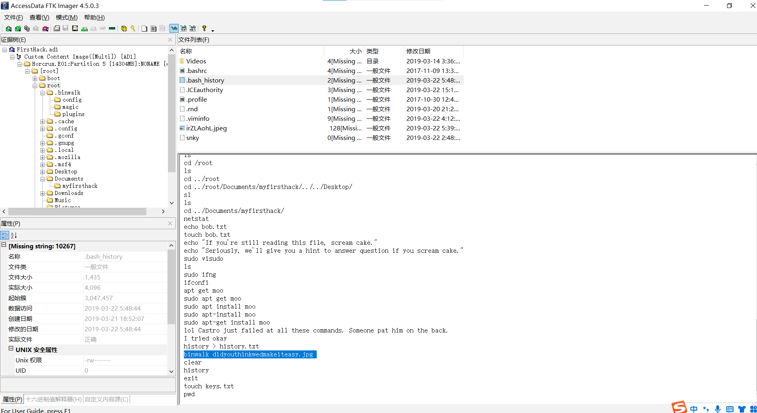The height and width of the screenshot is (413, 757).
Task: Expand the .mozilla folder node
Action: [43, 157]
